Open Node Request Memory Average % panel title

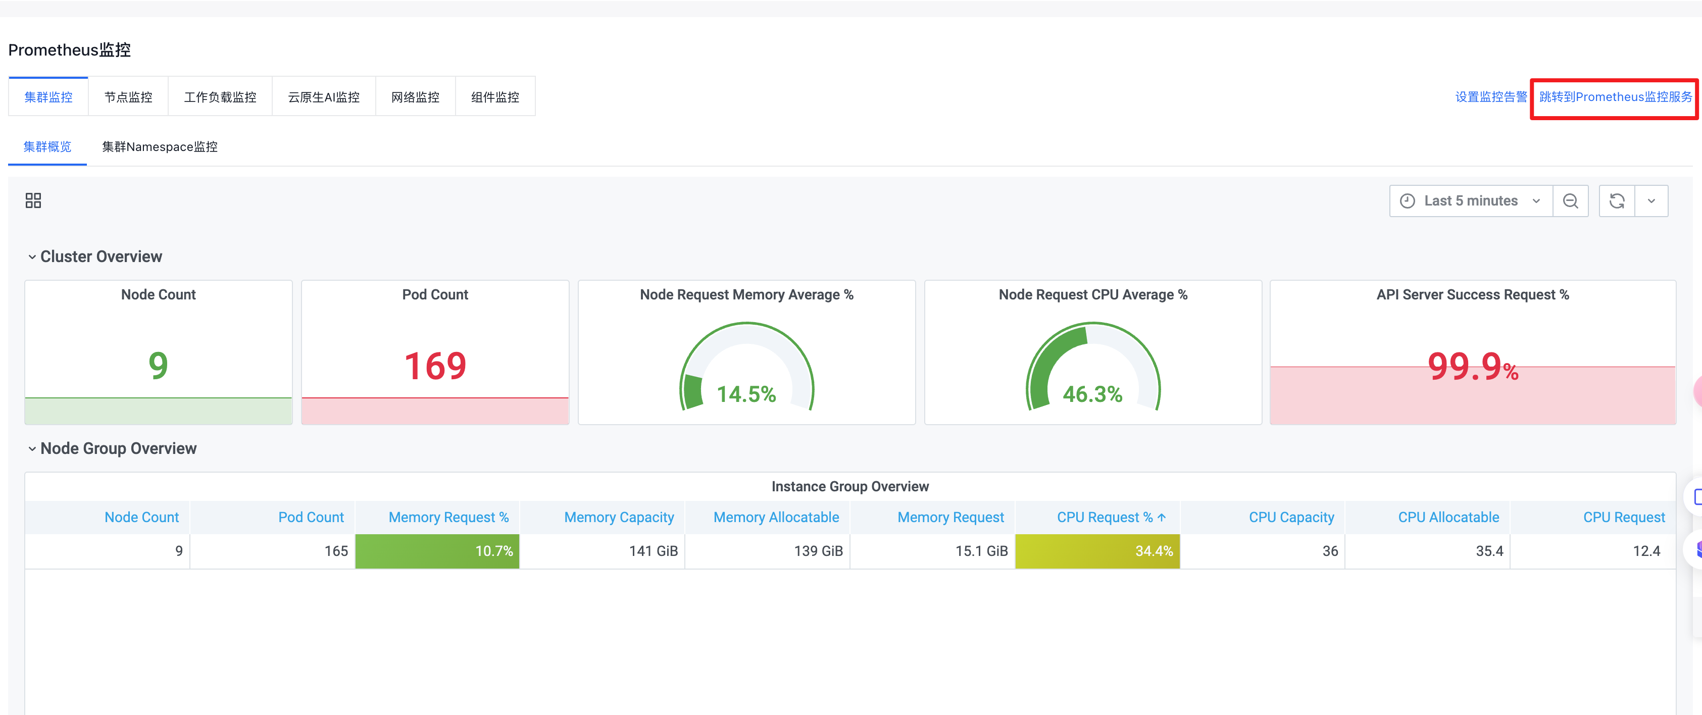coord(746,295)
